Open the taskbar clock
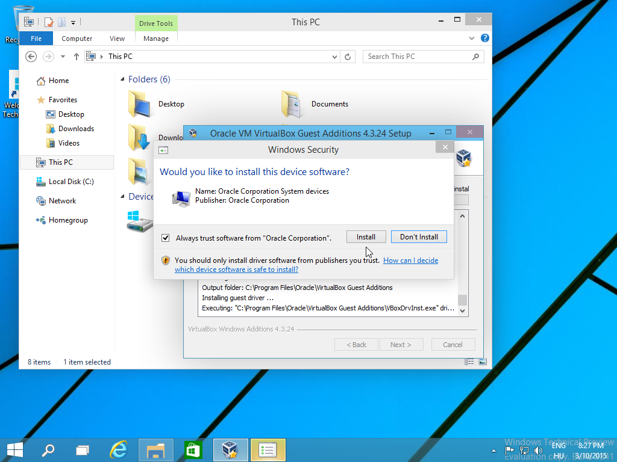The image size is (617, 462). [591, 451]
